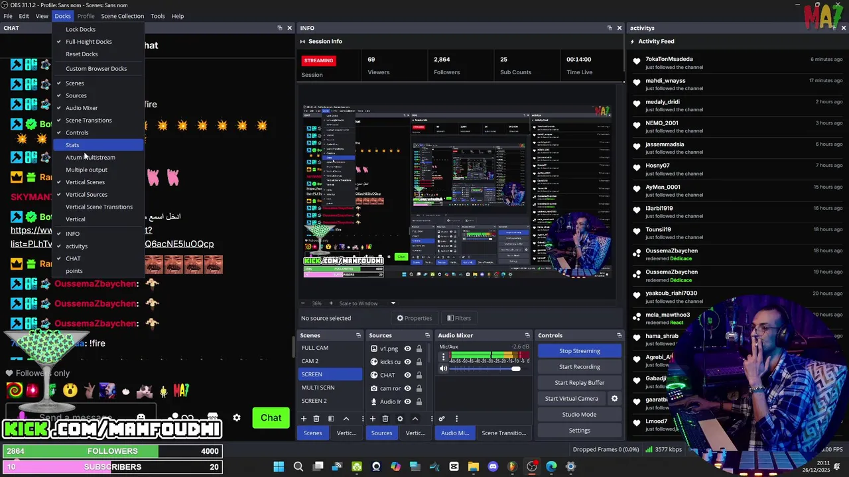Select FULL CAM scene
The image size is (849, 477).
330,348
